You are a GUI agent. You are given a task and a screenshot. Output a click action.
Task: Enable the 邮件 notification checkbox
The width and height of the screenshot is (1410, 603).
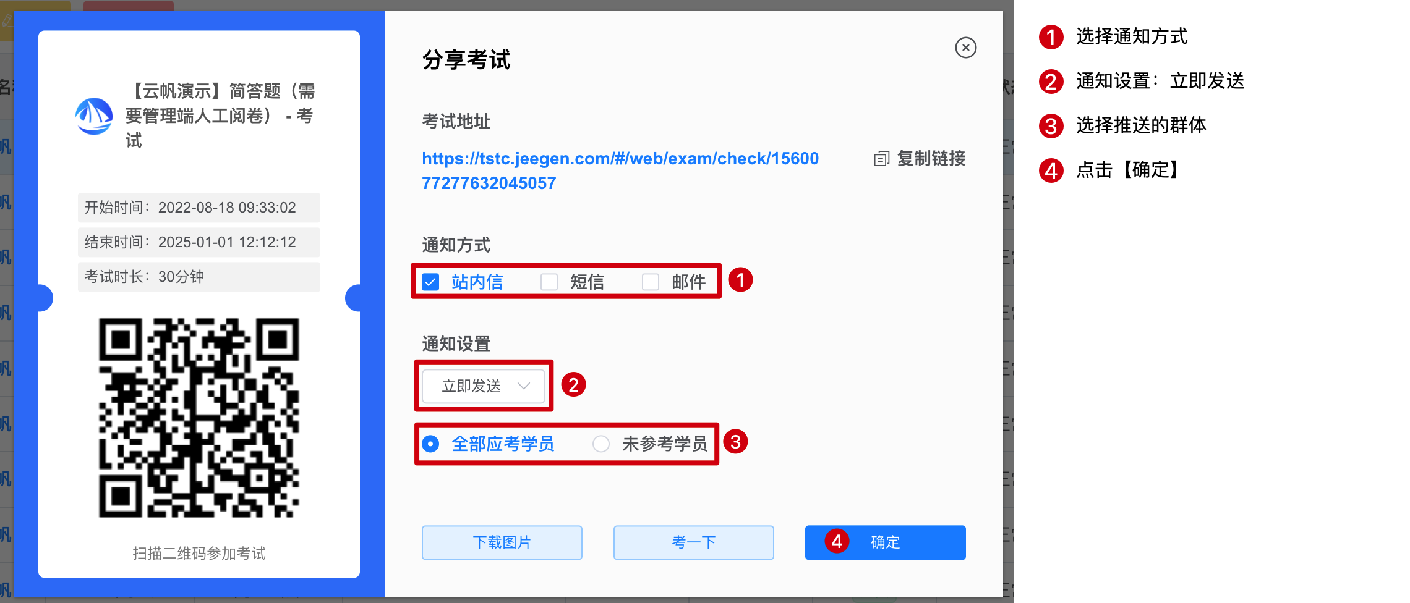click(651, 282)
